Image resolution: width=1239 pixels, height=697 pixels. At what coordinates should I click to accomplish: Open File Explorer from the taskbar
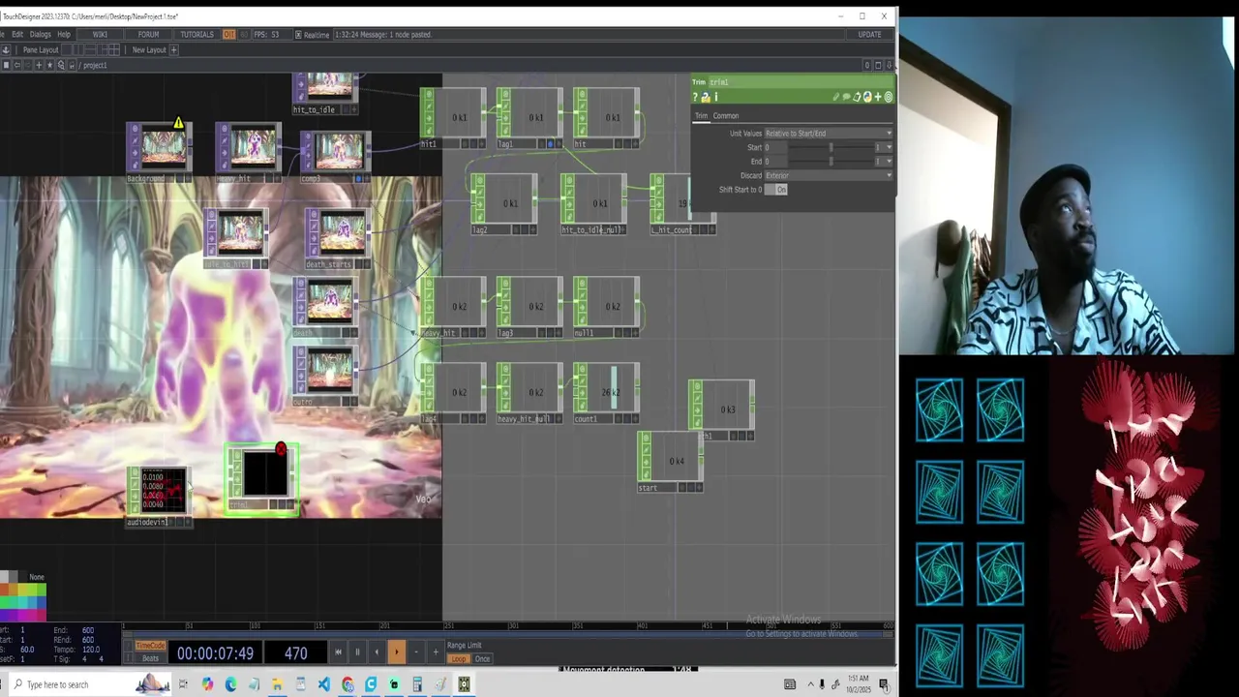[277, 684]
